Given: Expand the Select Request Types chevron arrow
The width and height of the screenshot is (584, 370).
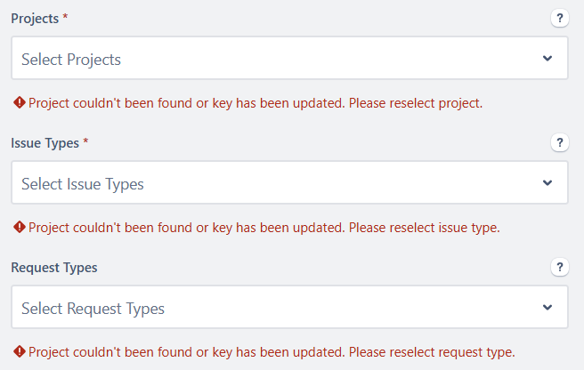Looking at the screenshot, I should 547,308.
